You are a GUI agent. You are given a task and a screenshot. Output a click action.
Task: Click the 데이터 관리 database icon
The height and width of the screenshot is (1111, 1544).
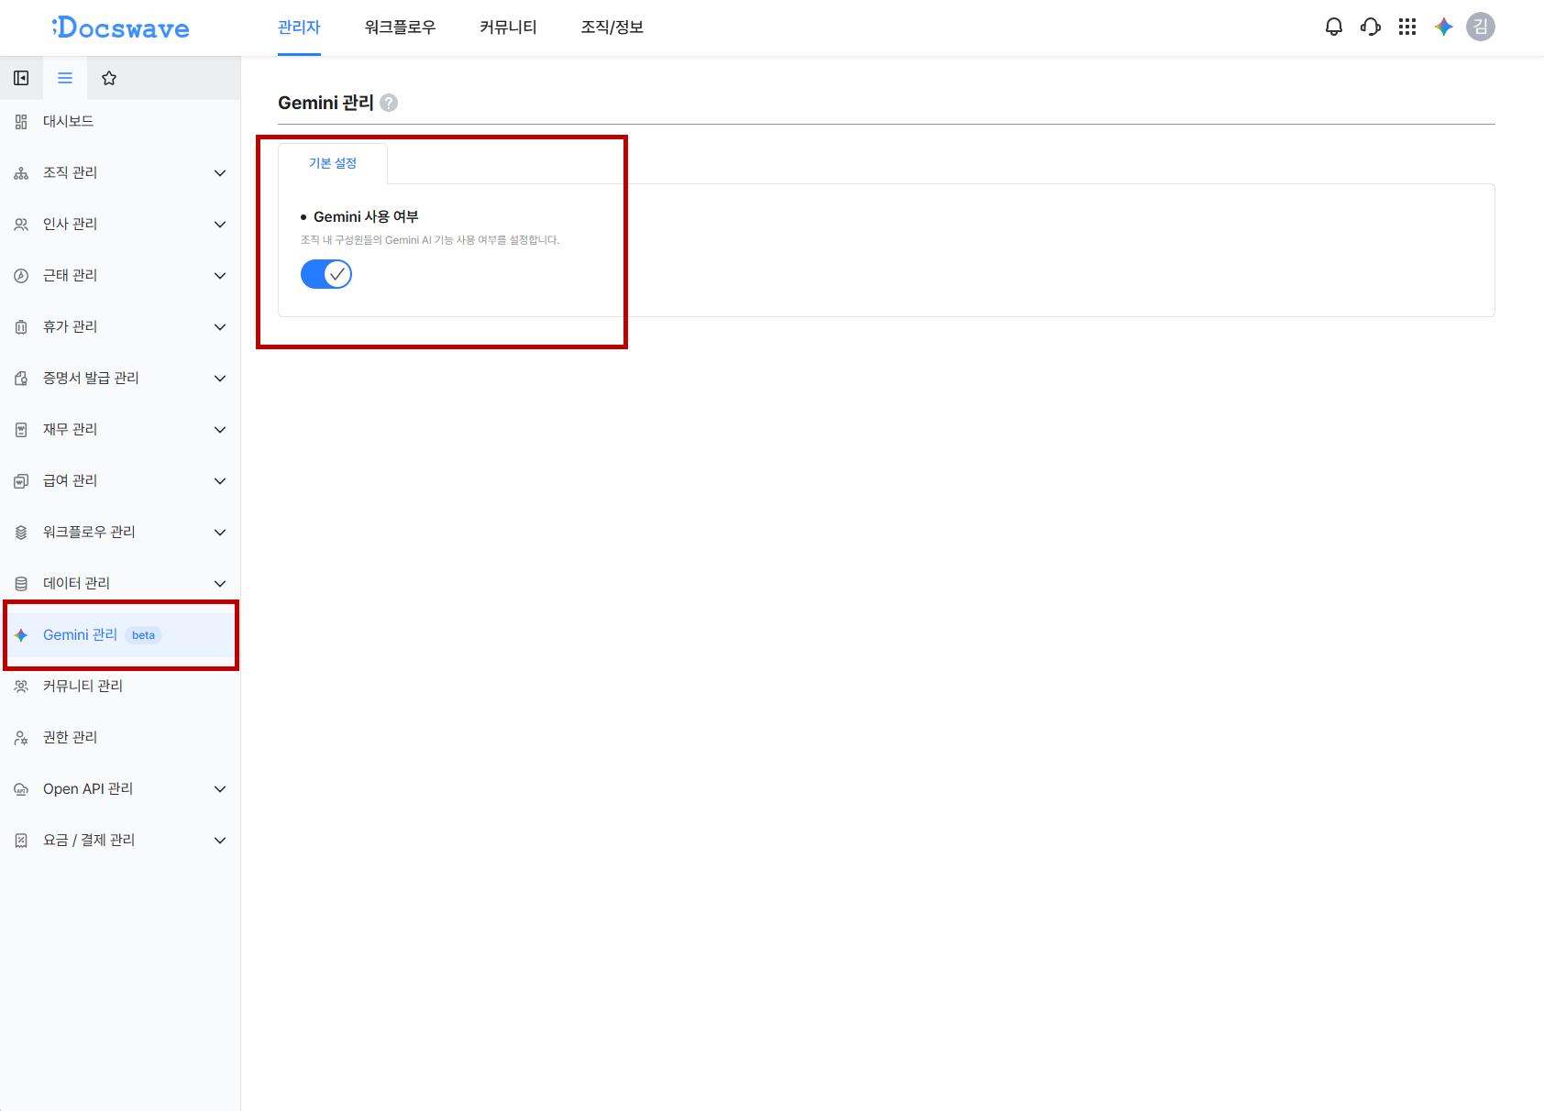pyautogui.click(x=21, y=584)
